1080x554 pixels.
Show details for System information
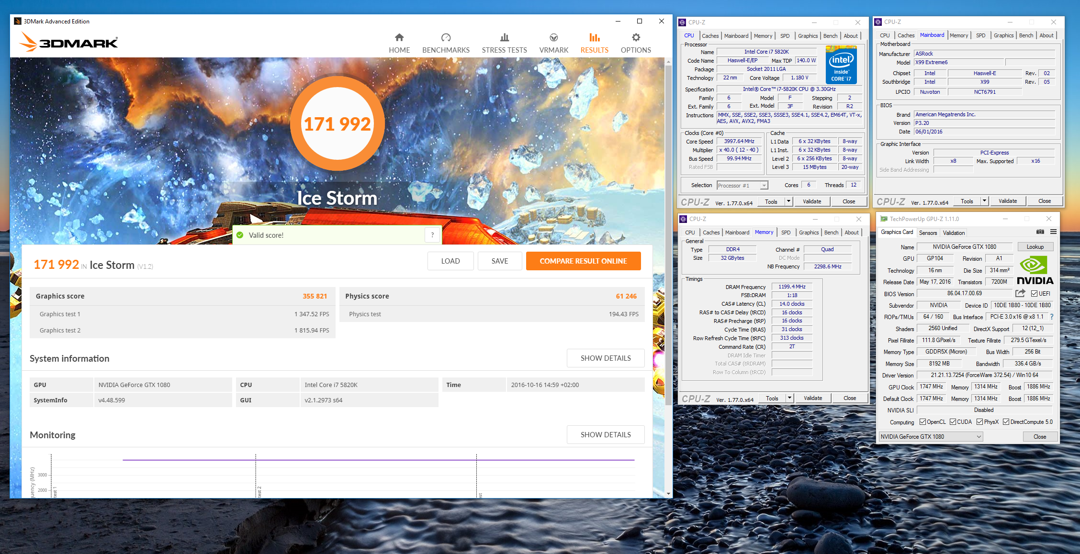coord(606,358)
